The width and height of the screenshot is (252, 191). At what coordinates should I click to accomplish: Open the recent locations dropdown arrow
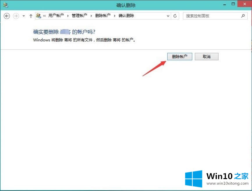pos(24,16)
